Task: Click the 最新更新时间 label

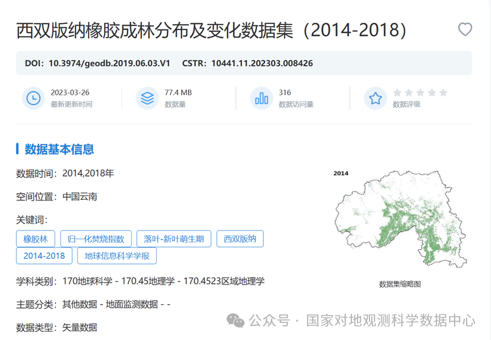Action: pyautogui.click(x=72, y=104)
